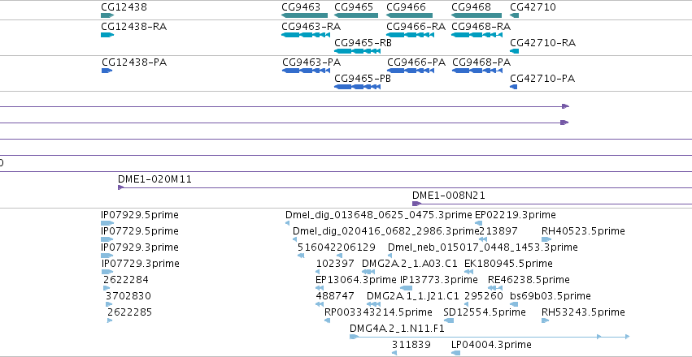Select the CG9468-PA protein label

coord(481,62)
